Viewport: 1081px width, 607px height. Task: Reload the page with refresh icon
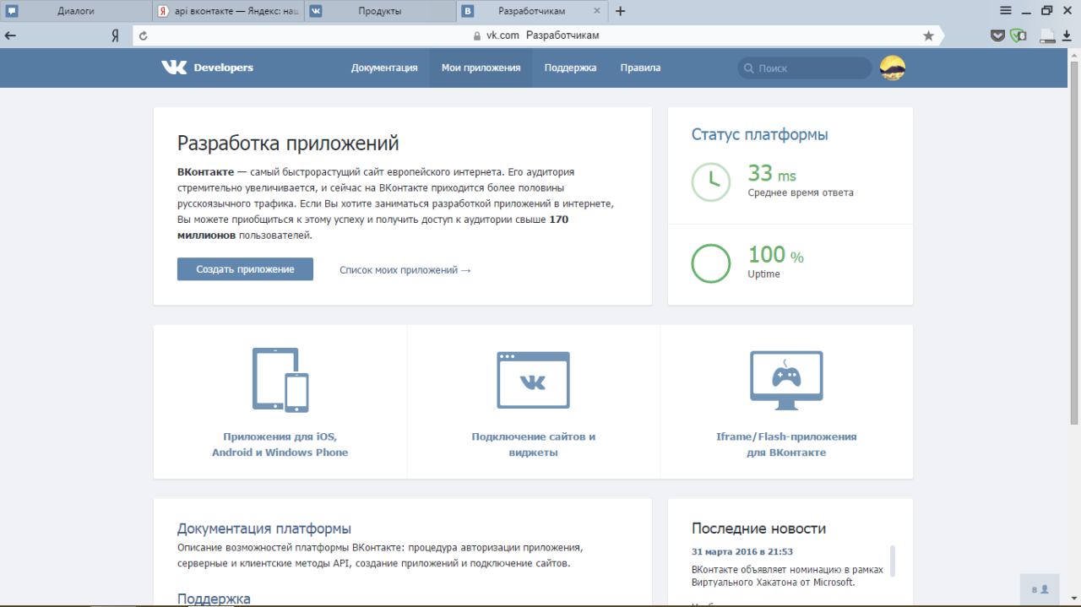coord(143,35)
